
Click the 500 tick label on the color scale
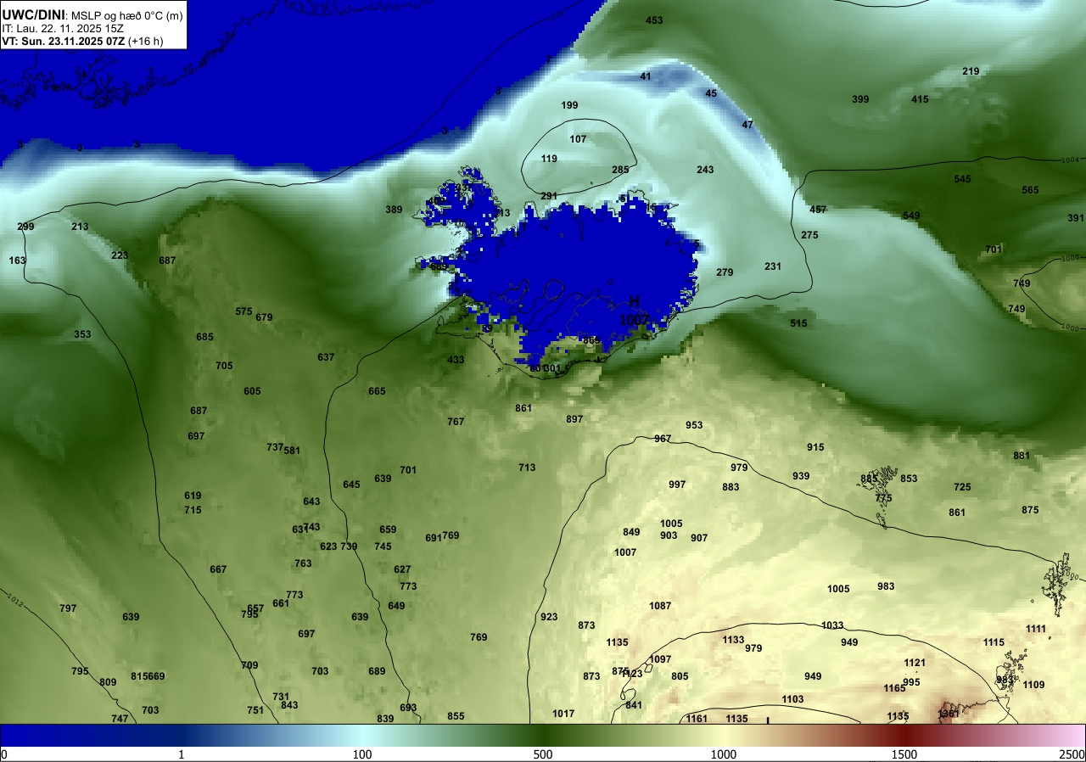(543, 754)
